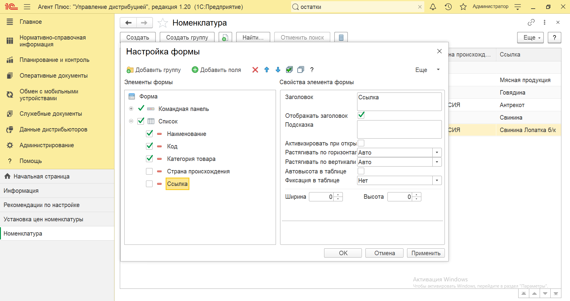Collapse Список tree node
This screenshot has height=301, width=570.
coord(131,121)
